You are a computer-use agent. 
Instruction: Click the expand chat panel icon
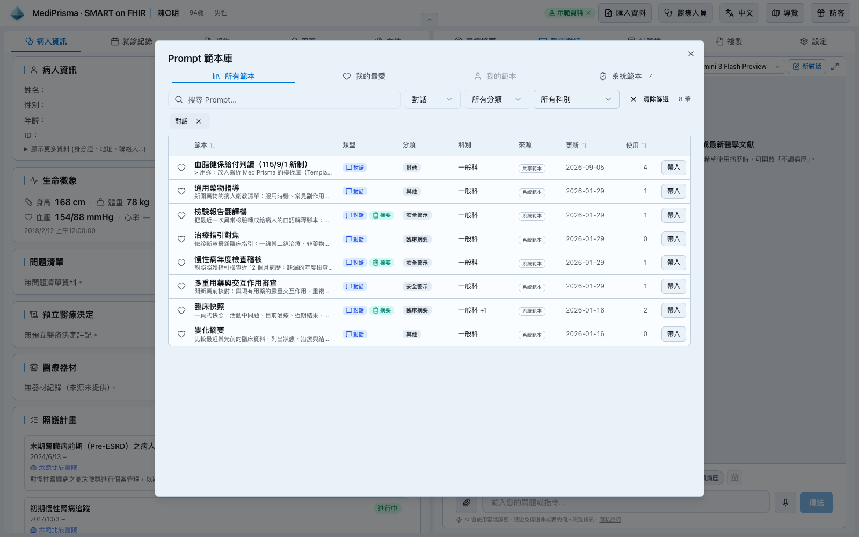pyautogui.click(x=835, y=67)
